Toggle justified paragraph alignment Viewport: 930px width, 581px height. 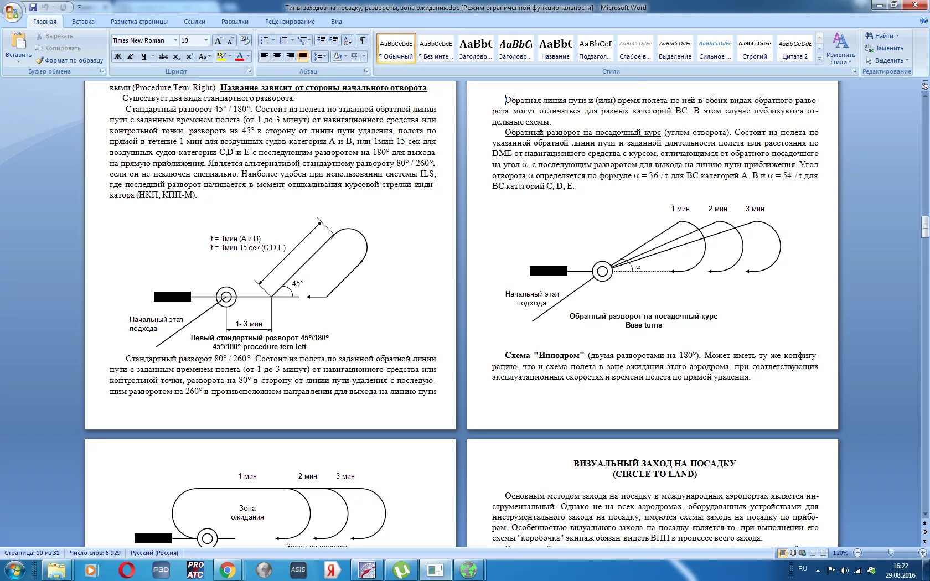[x=303, y=56]
